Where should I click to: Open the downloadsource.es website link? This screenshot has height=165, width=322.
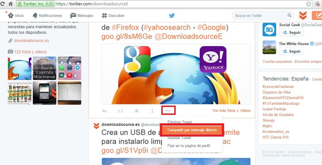(x=31, y=41)
